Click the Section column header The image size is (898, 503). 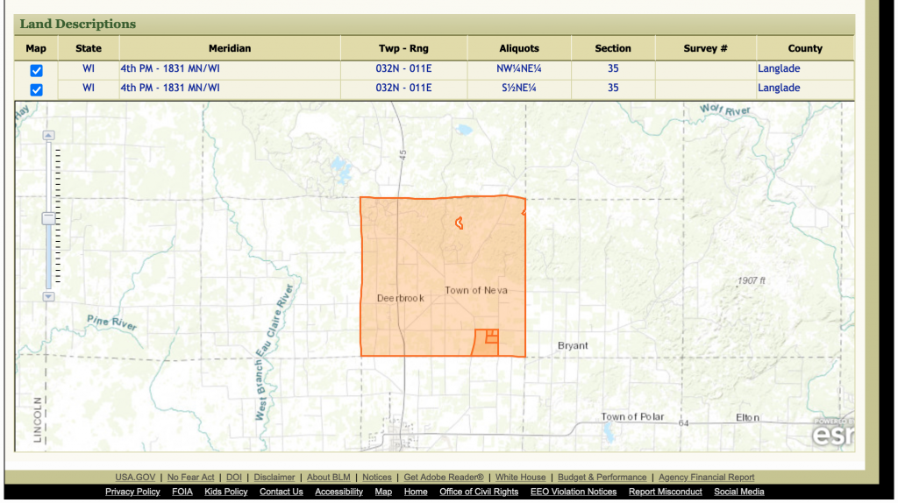coord(613,48)
